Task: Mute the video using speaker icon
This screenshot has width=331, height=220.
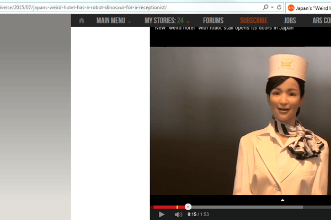Action: (178, 214)
